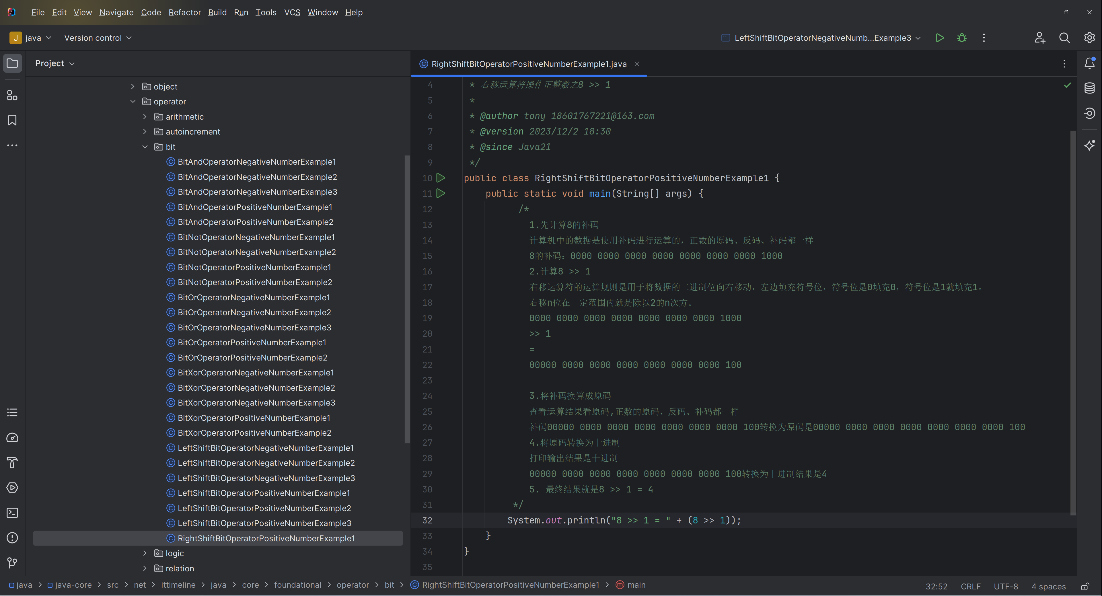1102x596 pixels.
Task: Open the VCS menu
Action: point(292,12)
